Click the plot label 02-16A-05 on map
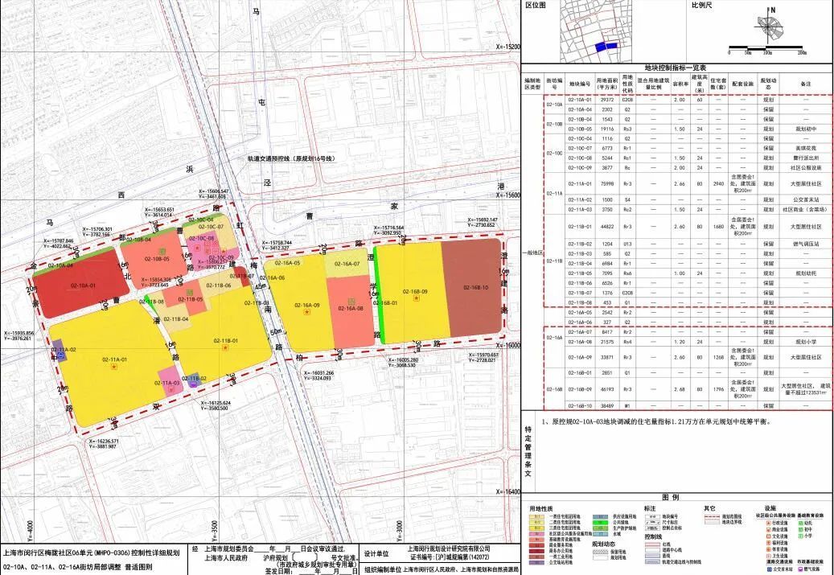This screenshot has width=834, height=575. (x=288, y=263)
